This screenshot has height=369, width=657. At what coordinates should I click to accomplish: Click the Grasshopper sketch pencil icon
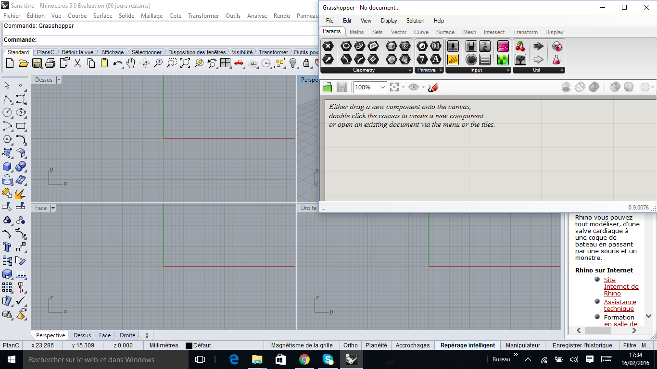click(433, 87)
